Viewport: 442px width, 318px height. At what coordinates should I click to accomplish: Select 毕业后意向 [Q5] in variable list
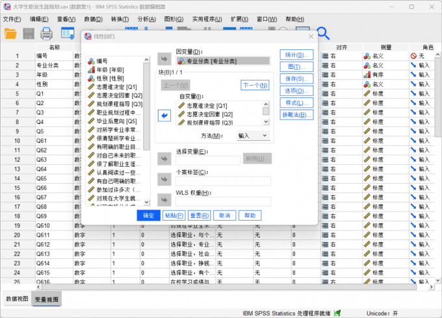[x=116, y=121]
